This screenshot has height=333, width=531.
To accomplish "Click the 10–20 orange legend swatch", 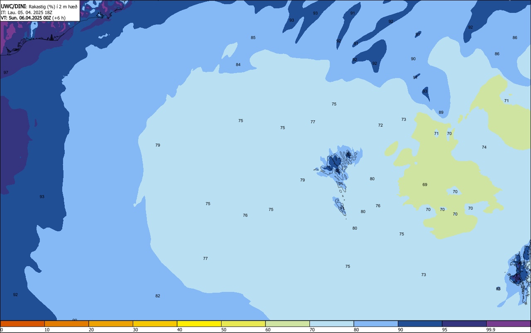I will click(66, 323).
